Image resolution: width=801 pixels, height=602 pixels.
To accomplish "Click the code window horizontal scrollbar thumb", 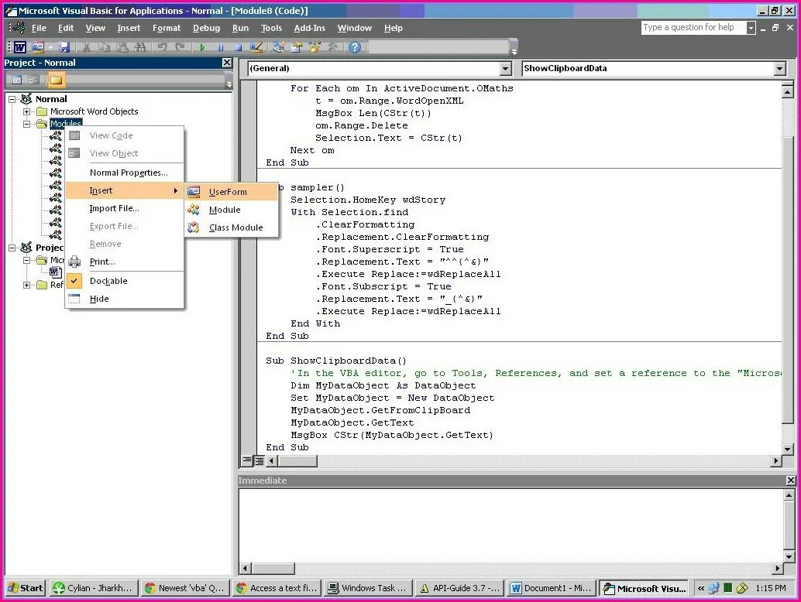I will coord(297,460).
